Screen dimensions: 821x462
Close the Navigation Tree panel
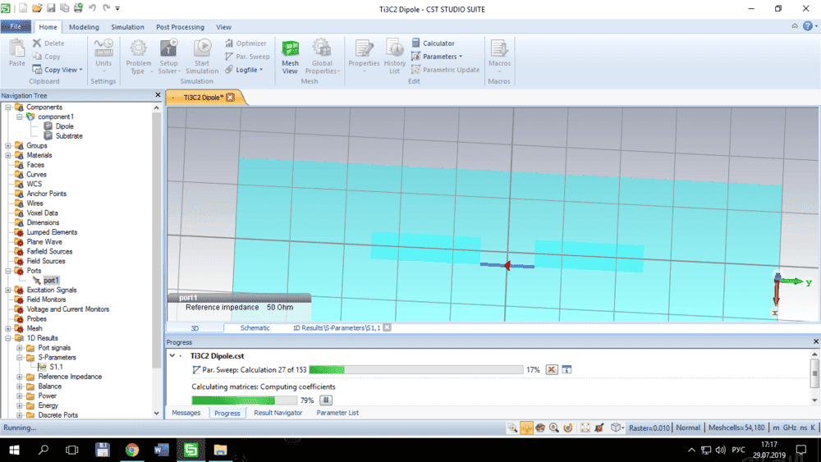[158, 95]
